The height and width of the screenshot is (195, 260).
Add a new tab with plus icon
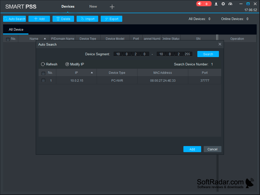[x=112, y=7]
